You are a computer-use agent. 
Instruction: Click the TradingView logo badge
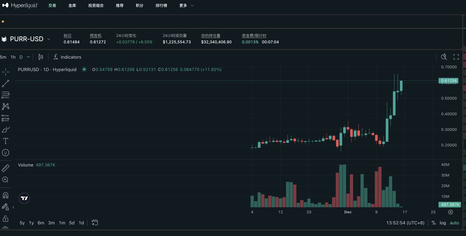coord(24,198)
